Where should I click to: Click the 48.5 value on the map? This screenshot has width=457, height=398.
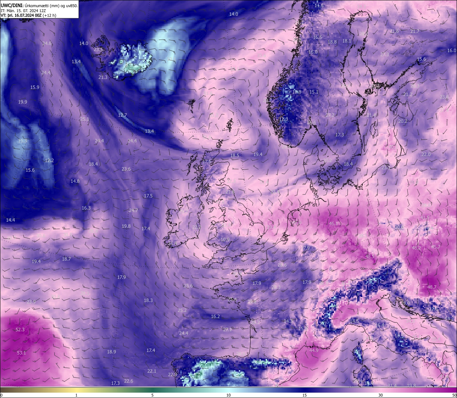pos(370,256)
